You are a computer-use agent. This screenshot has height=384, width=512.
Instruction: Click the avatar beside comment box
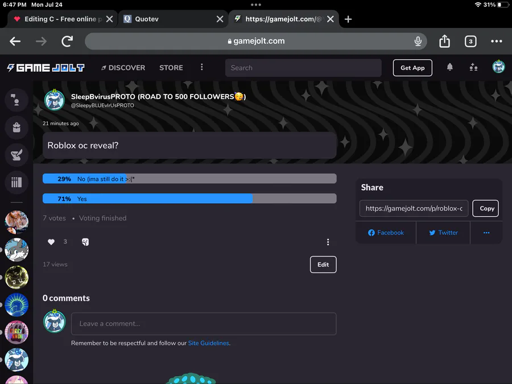point(55,321)
